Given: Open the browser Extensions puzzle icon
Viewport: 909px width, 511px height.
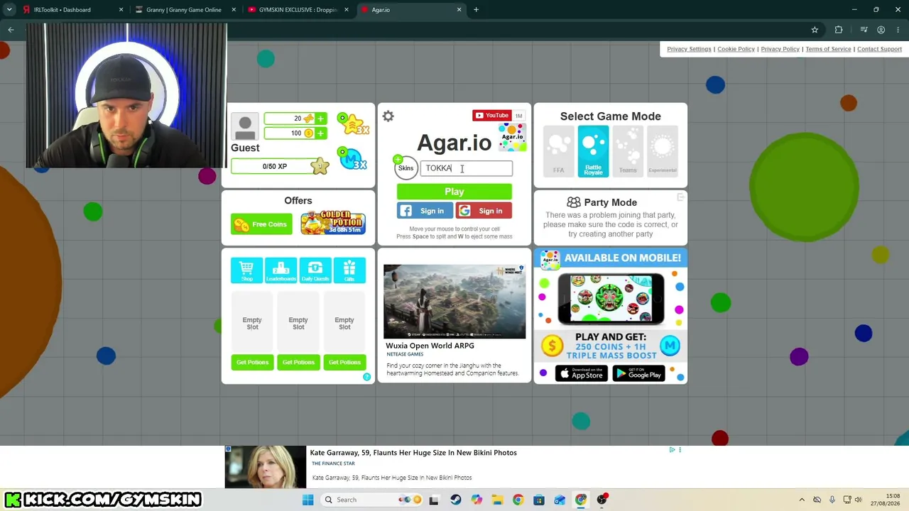Looking at the screenshot, I should click(839, 30).
